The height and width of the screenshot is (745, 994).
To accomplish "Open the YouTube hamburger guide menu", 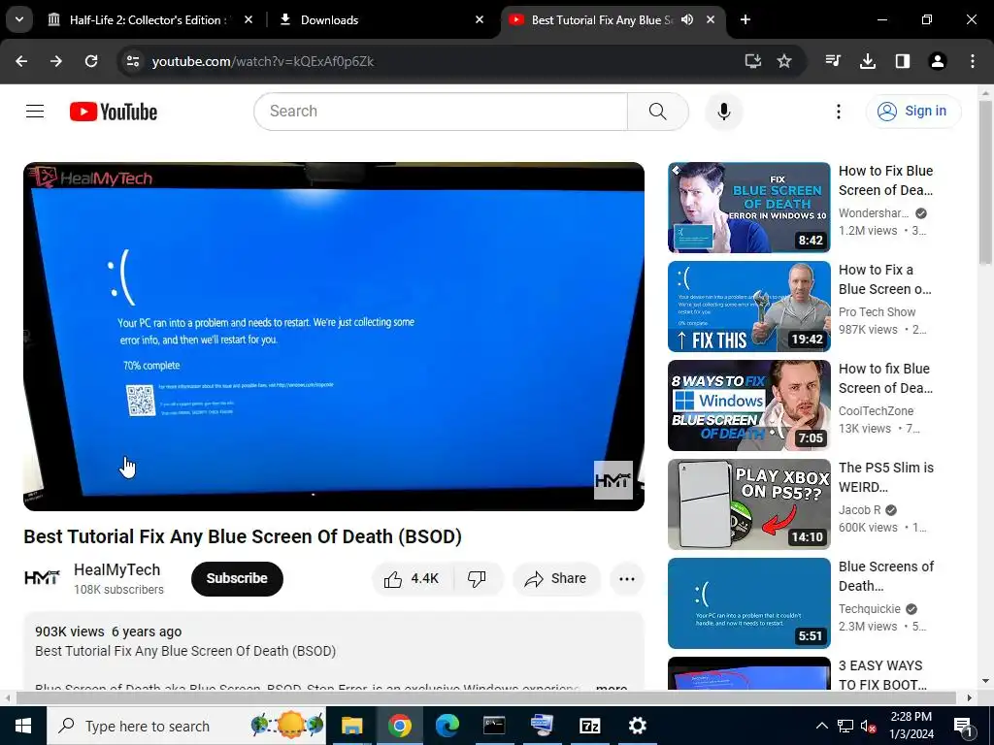I will [x=35, y=112].
